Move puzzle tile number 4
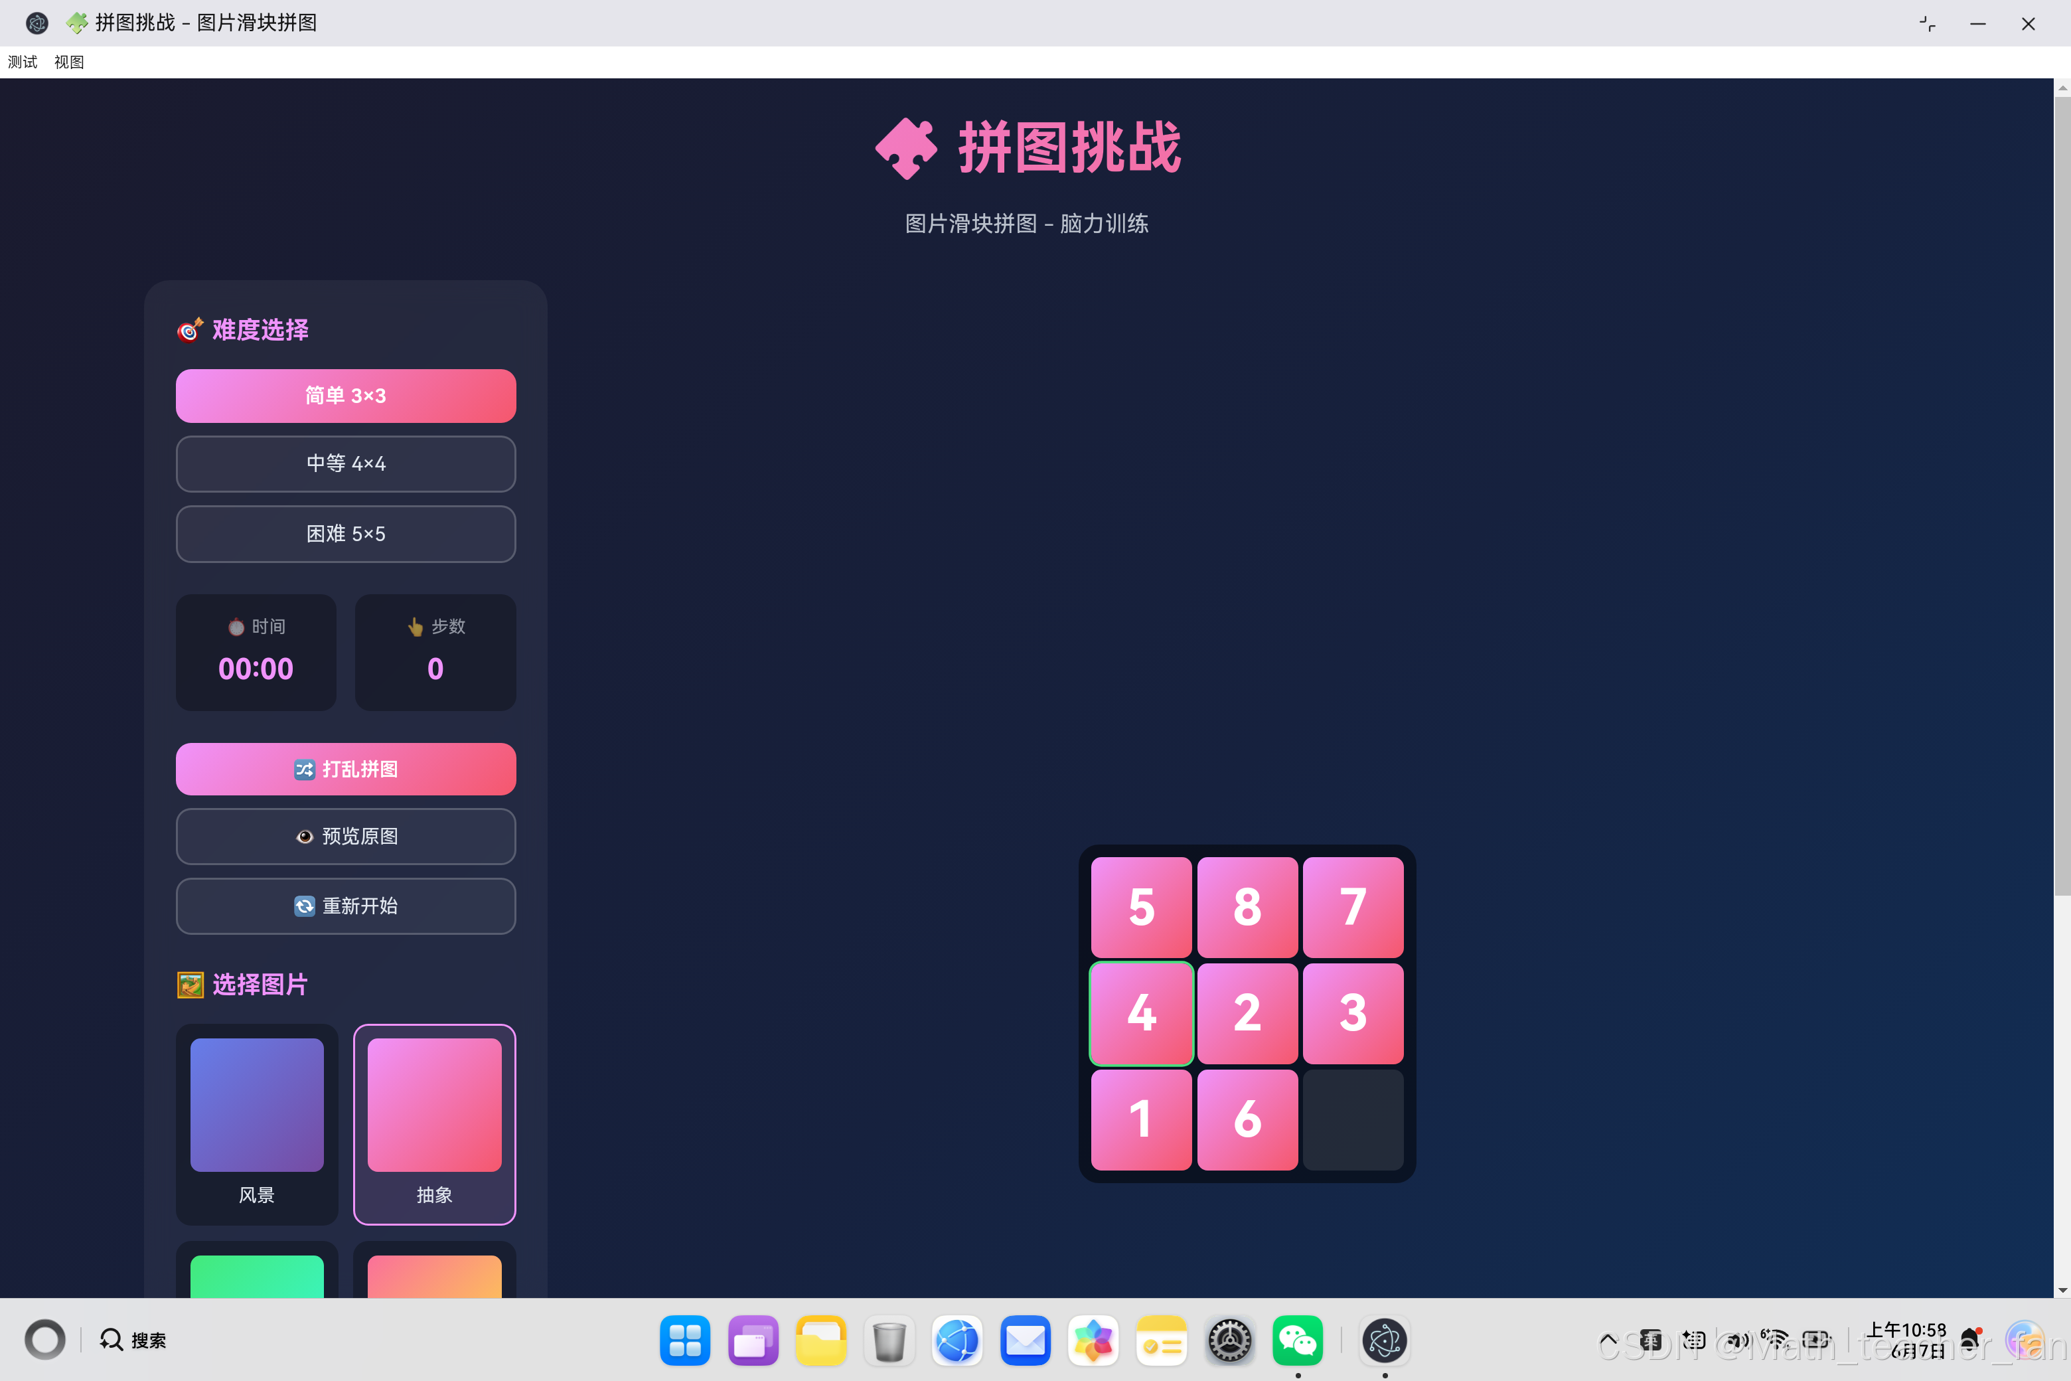 (1141, 1013)
